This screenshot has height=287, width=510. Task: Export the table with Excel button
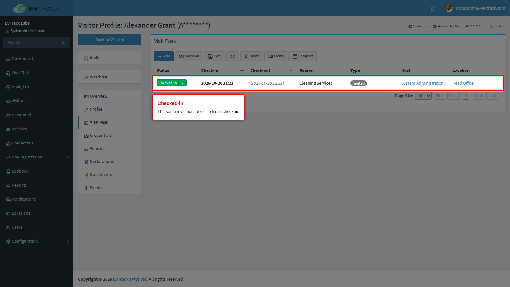tap(215, 56)
